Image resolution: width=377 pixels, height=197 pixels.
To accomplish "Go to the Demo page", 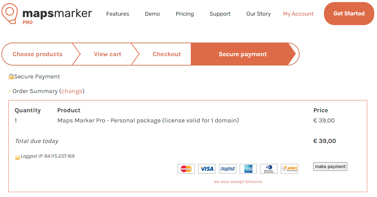I will point(152,14).
